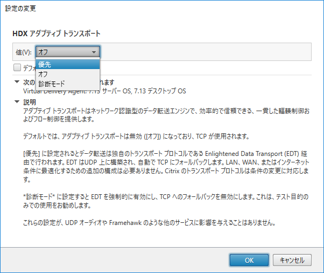Click the HDX アダプティブ トランスポート heading
324x273 pixels.
click(x=57, y=33)
